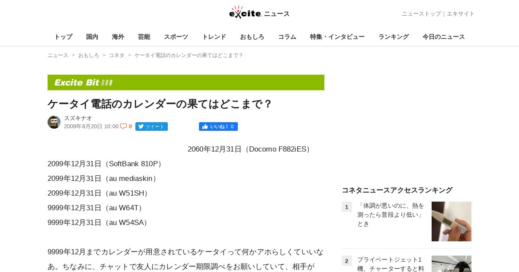Click the comment count 0
The image size is (519, 272).
click(130, 127)
